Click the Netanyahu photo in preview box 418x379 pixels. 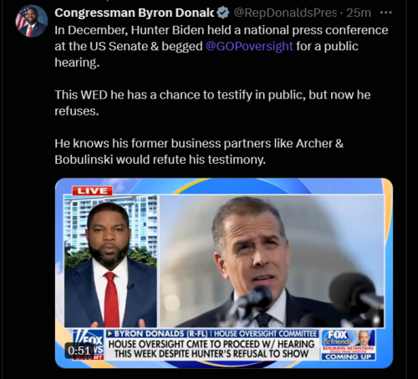click(x=364, y=338)
